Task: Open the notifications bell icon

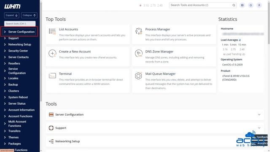Action: point(251,5)
